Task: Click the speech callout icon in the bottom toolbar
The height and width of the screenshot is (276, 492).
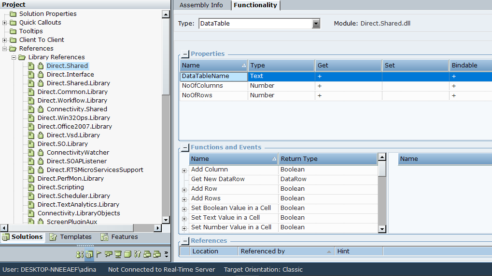Action: 108,254
